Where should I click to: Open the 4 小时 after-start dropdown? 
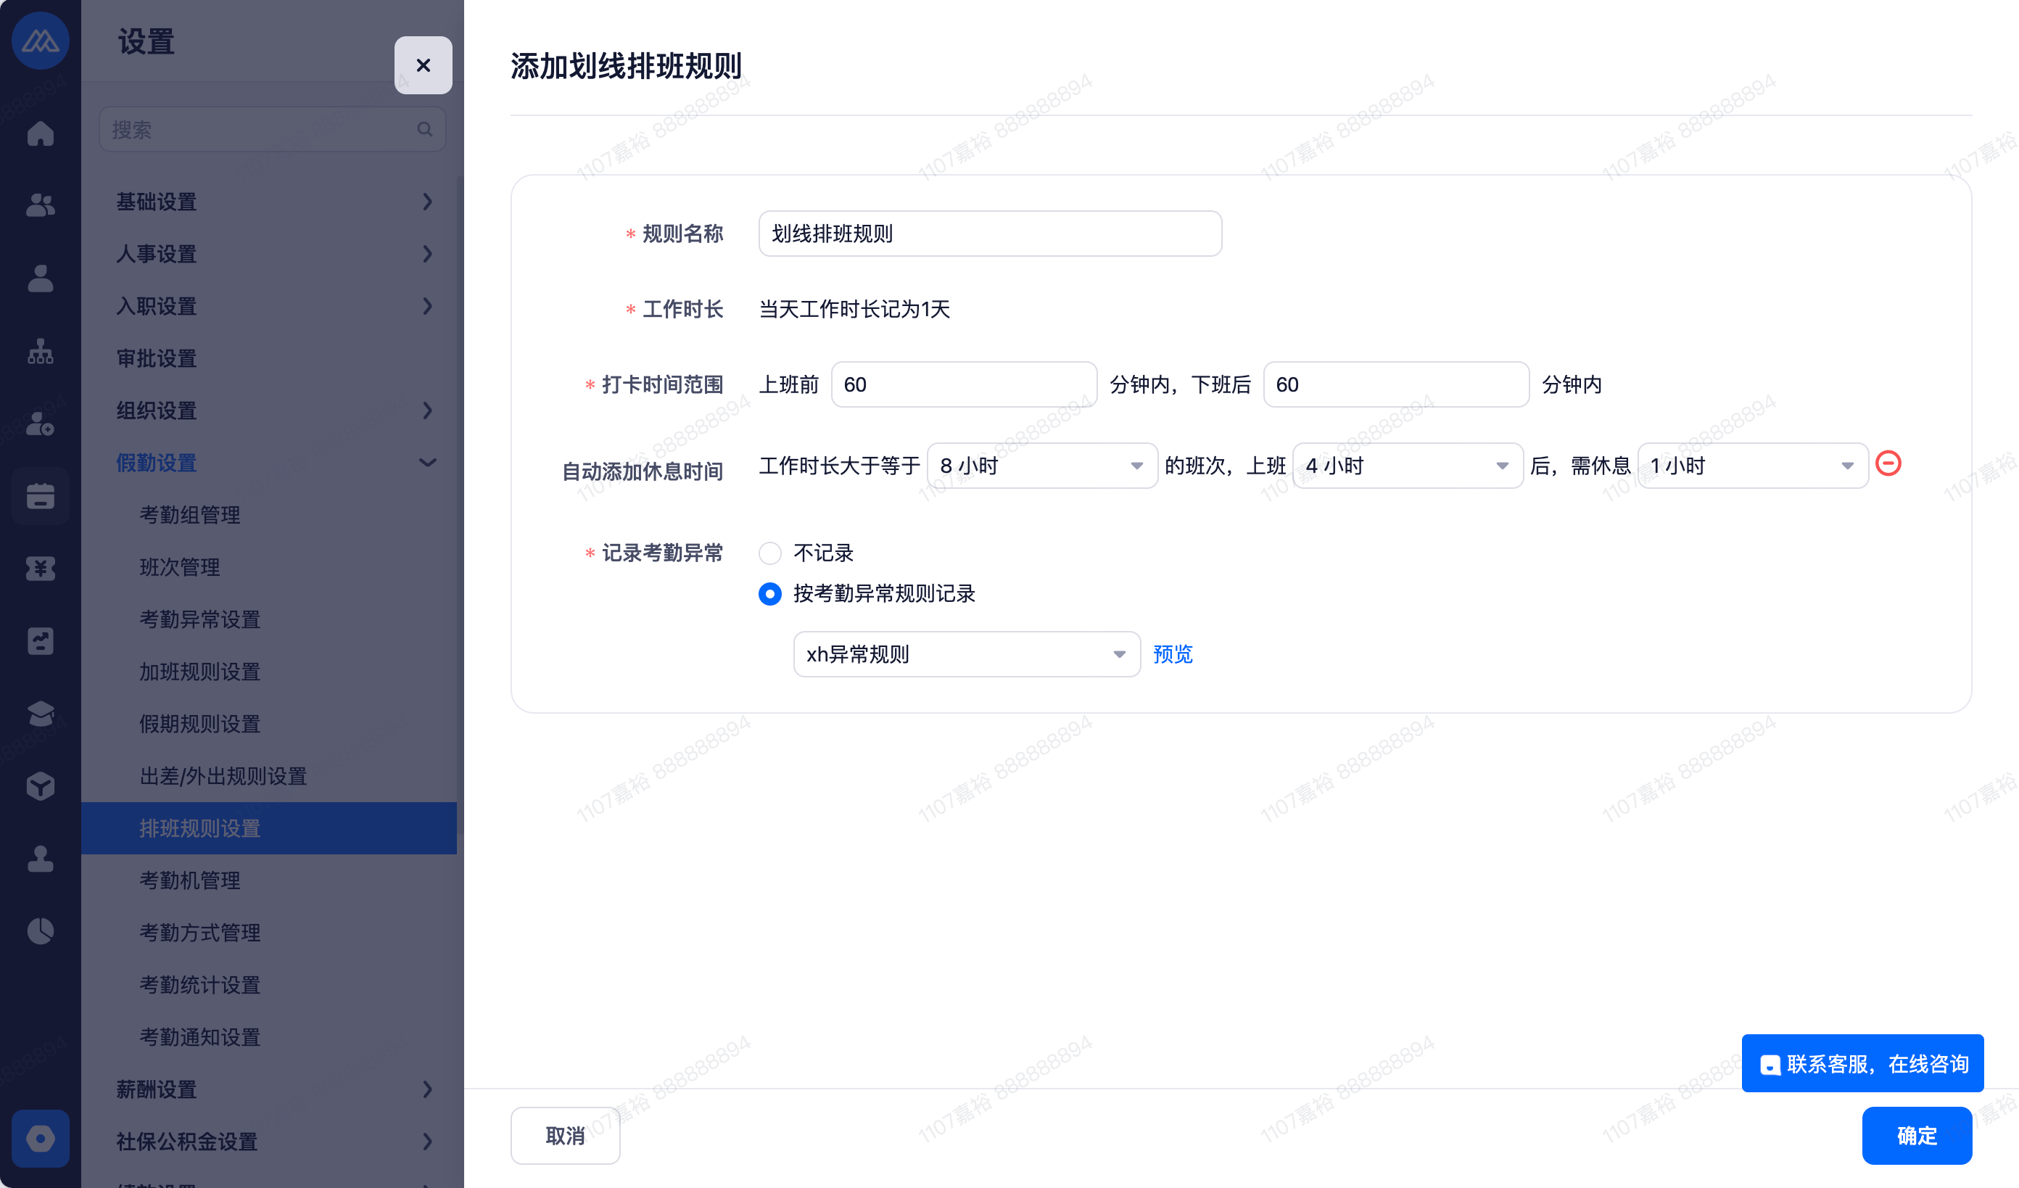pyautogui.click(x=1407, y=466)
